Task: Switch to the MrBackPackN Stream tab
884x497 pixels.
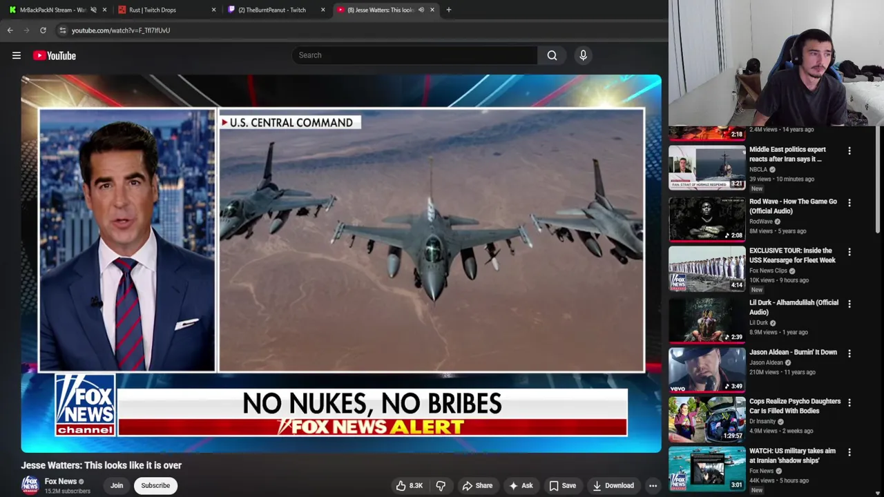Action: pos(52,10)
